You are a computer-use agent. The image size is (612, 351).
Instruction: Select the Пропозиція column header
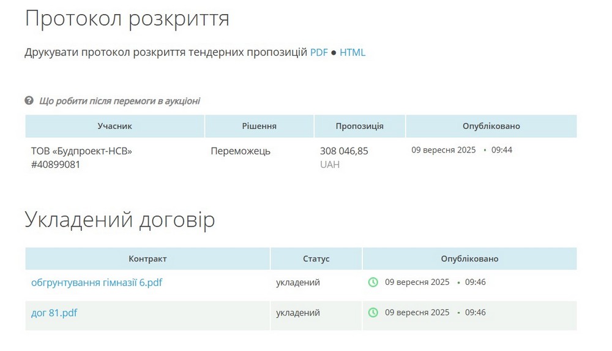click(x=359, y=126)
